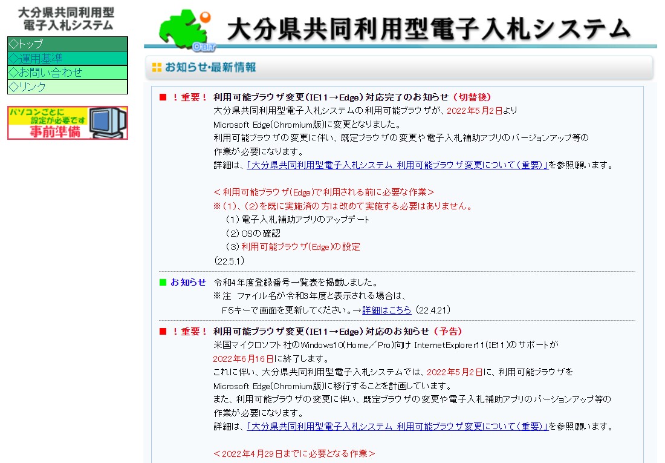665x463 pixels.
Task: Click the 事前準備 computer setup banner
Action: click(x=68, y=123)
